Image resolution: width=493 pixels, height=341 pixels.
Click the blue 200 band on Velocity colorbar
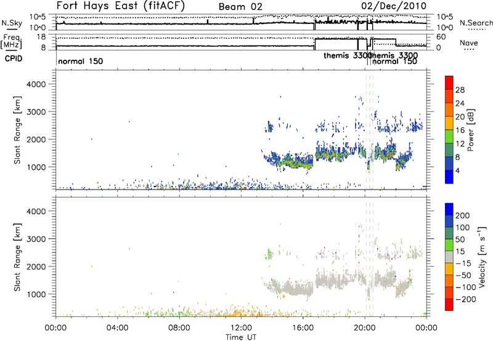pyautogui.click(x=449, y=209)
